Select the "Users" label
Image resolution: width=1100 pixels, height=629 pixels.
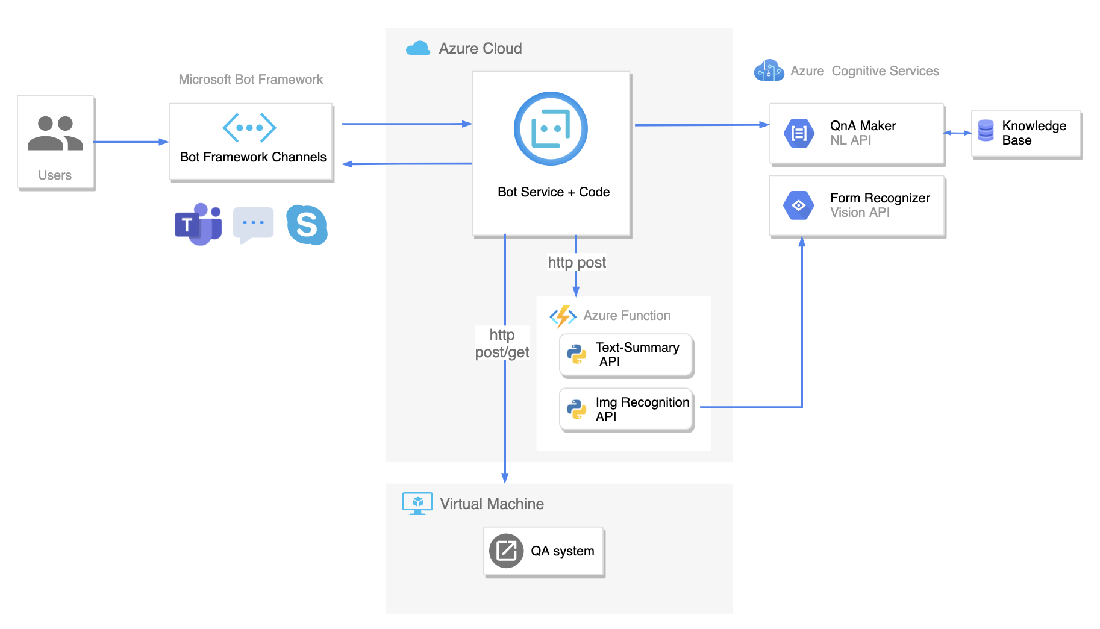pos(55,175)
